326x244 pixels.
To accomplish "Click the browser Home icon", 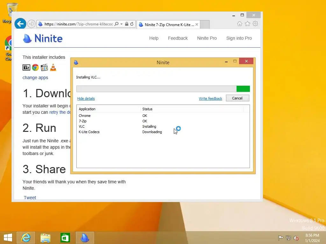I will pyautogui.click(x=240, y=24).
